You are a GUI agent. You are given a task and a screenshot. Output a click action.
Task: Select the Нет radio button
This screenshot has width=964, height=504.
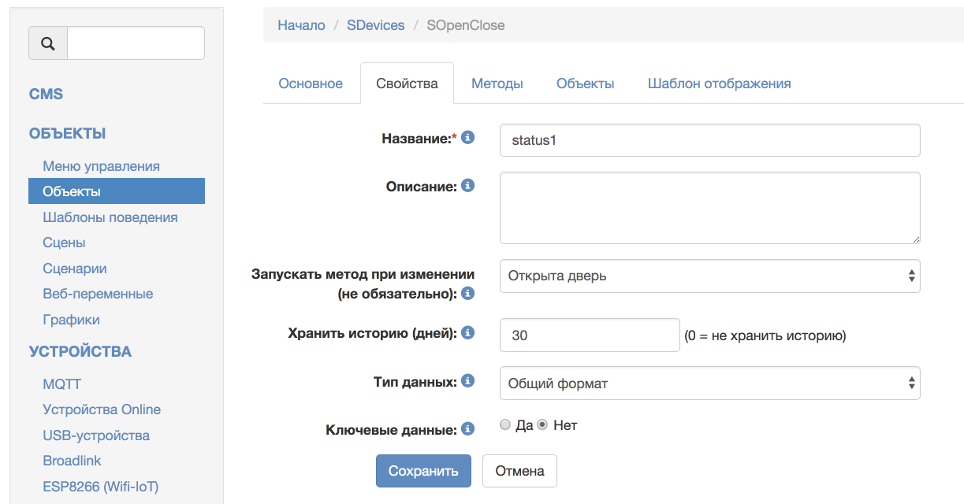tap(542, 425)
